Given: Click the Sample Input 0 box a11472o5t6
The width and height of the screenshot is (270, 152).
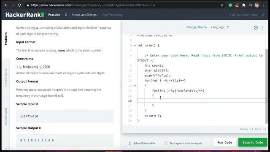Looking at the screenshot, I should [65, 117].
